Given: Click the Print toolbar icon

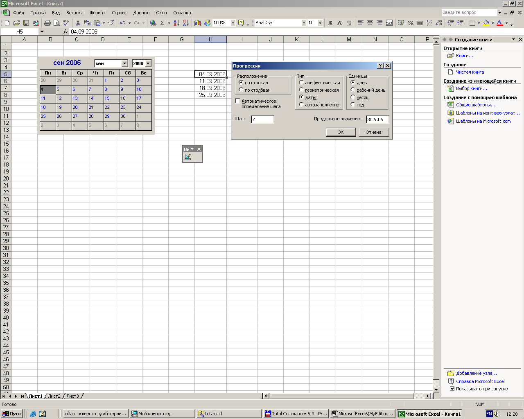Looking at the screenshot, I should click(47, 23).
